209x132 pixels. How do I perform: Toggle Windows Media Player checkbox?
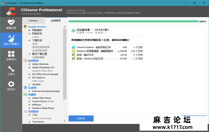[30, 108]
